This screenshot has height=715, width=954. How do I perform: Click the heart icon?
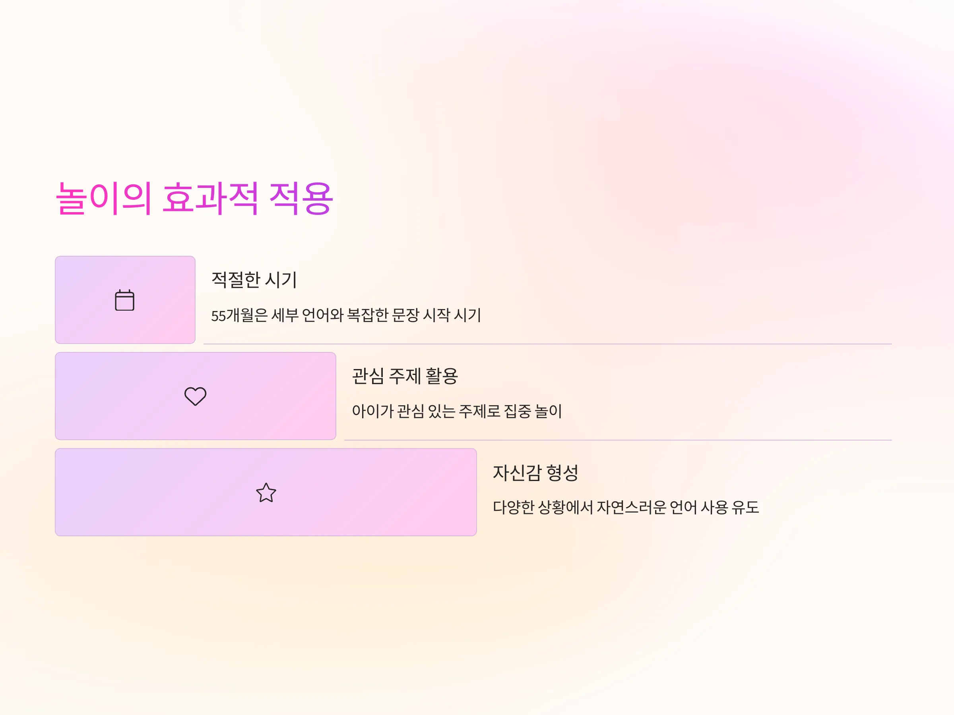(196, 396)
